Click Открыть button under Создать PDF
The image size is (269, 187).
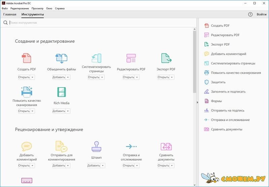tap(24, 77)
